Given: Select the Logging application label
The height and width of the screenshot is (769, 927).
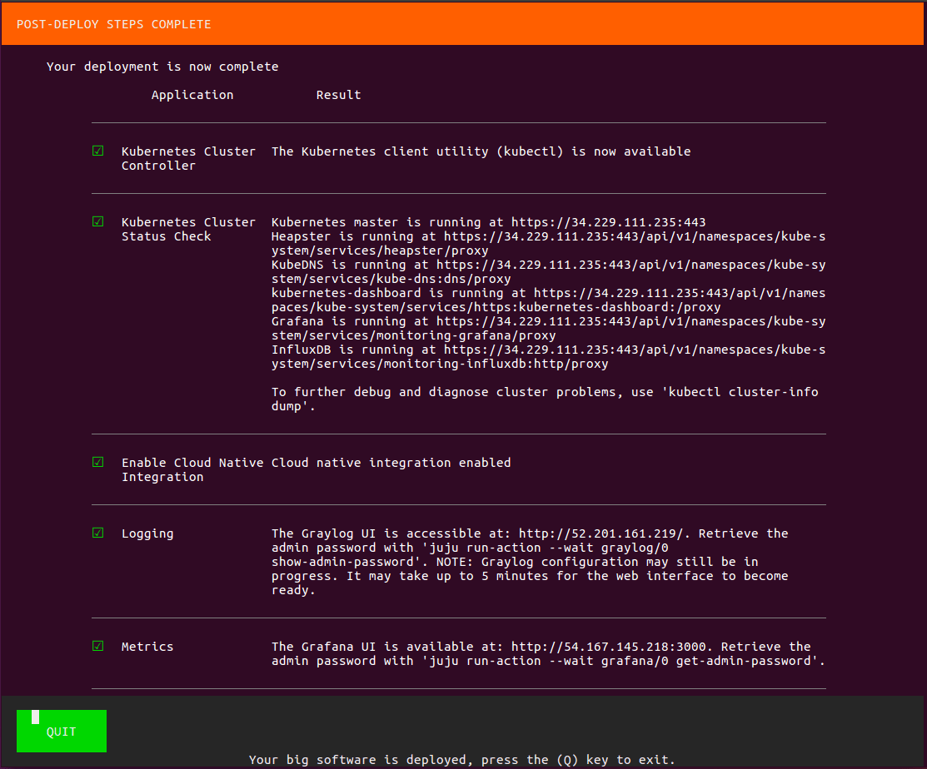Looking at the screenshot, I should (147, 533).
